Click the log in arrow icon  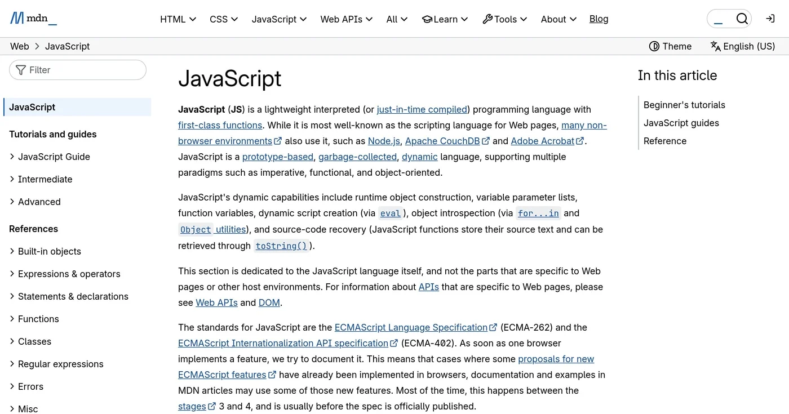click(x=770, y=19)
